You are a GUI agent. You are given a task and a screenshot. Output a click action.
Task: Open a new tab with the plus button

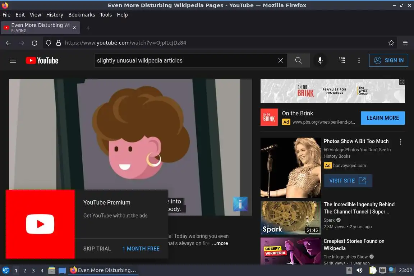(x=88, y=28)
